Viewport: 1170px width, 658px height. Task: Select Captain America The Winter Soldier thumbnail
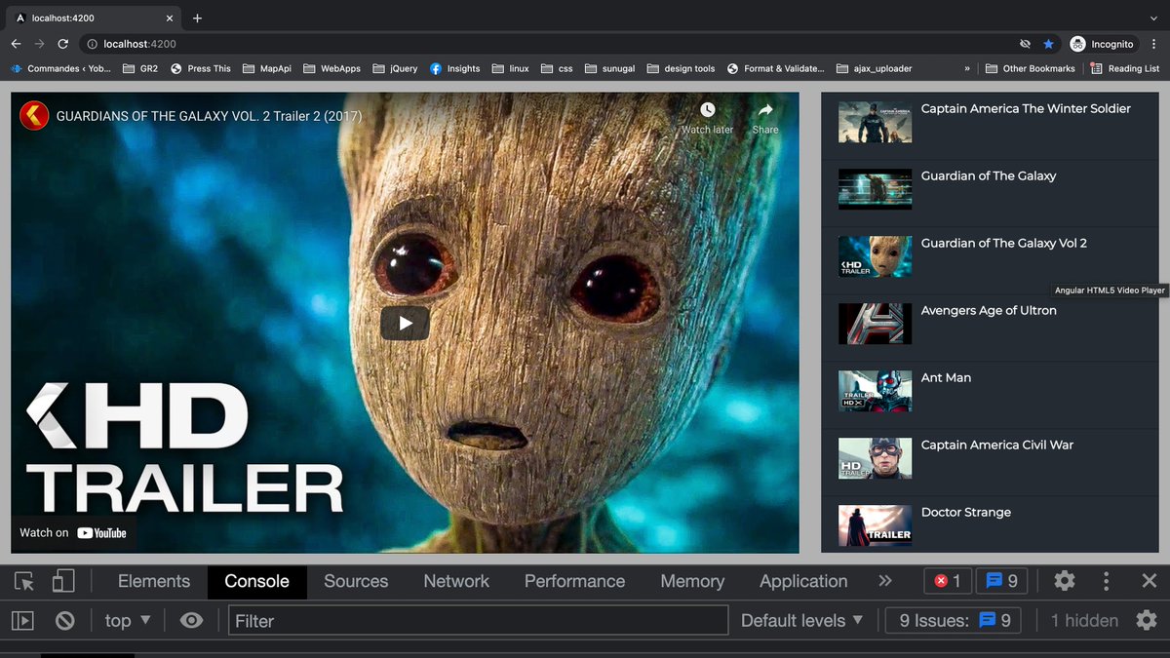(875, 123)
